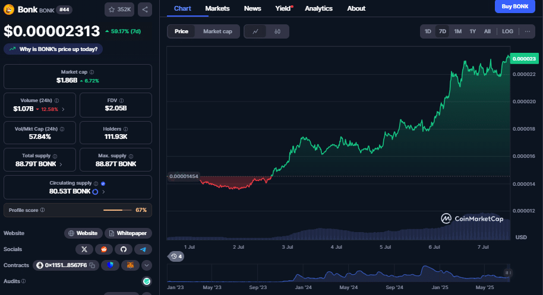Click the contract address 0x1151...8567F6 chip
This screenshot has width=543, height=295.
tap(66, 265)
